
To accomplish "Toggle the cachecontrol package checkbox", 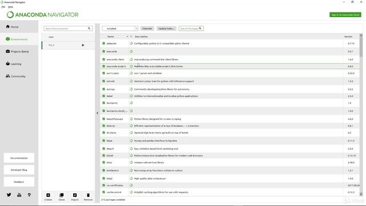I will tap(104, 192).
